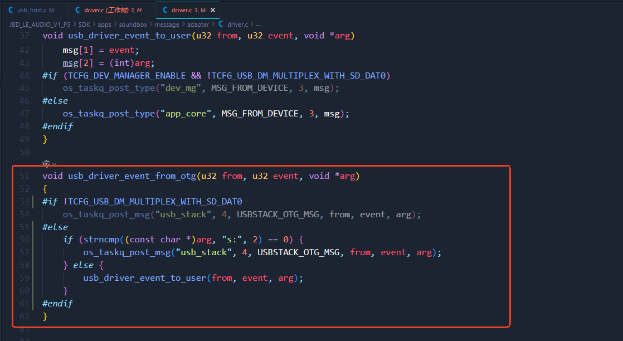Expand the code lens chevron above line 51
Viewport: 623px width, 341px height.
click(54, 164)
